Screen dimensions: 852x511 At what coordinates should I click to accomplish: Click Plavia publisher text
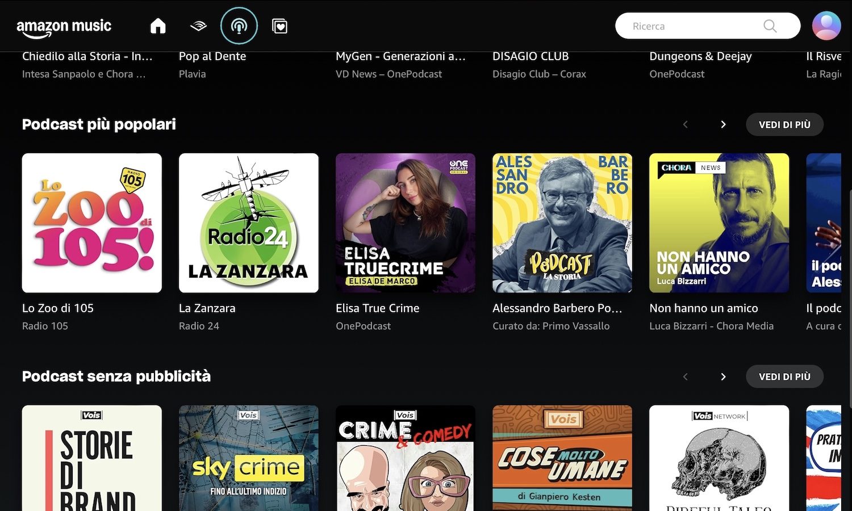pyautogui.click(x=193, y=74)
